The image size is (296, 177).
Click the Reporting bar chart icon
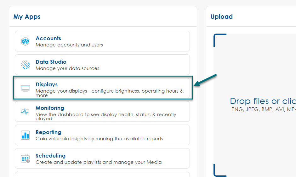tap(25, 135)
